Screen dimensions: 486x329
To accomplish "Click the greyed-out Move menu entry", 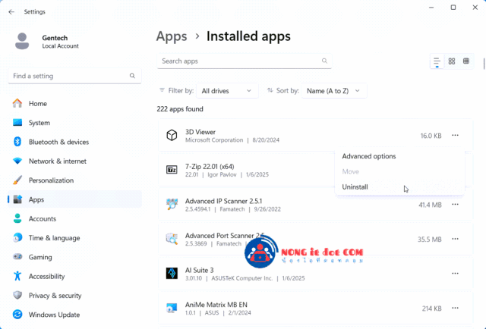I will [x=351, y=171].
